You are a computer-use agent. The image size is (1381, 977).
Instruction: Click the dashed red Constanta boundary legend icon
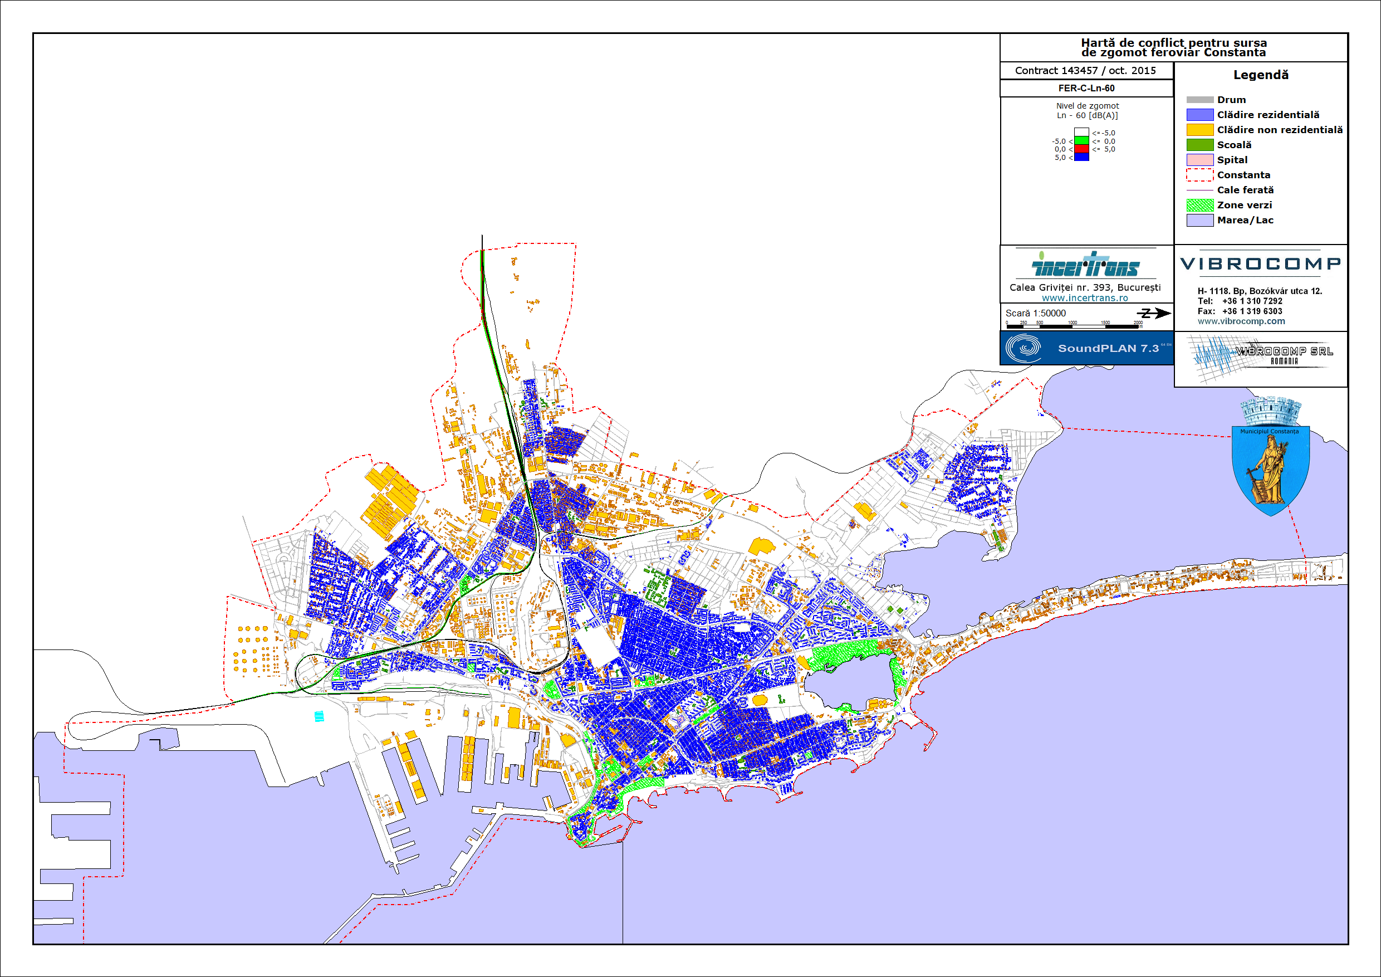(1199, 175)
